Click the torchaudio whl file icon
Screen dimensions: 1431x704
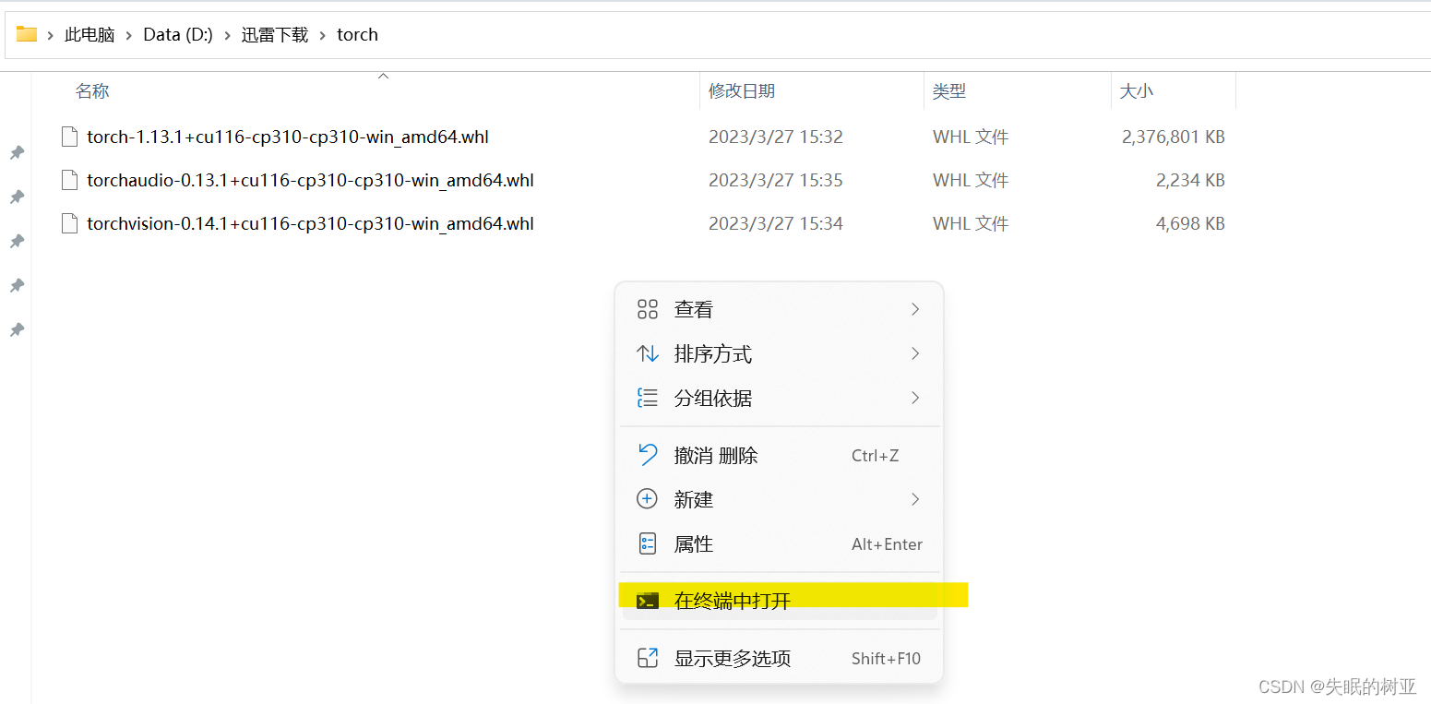coord(69,180)
